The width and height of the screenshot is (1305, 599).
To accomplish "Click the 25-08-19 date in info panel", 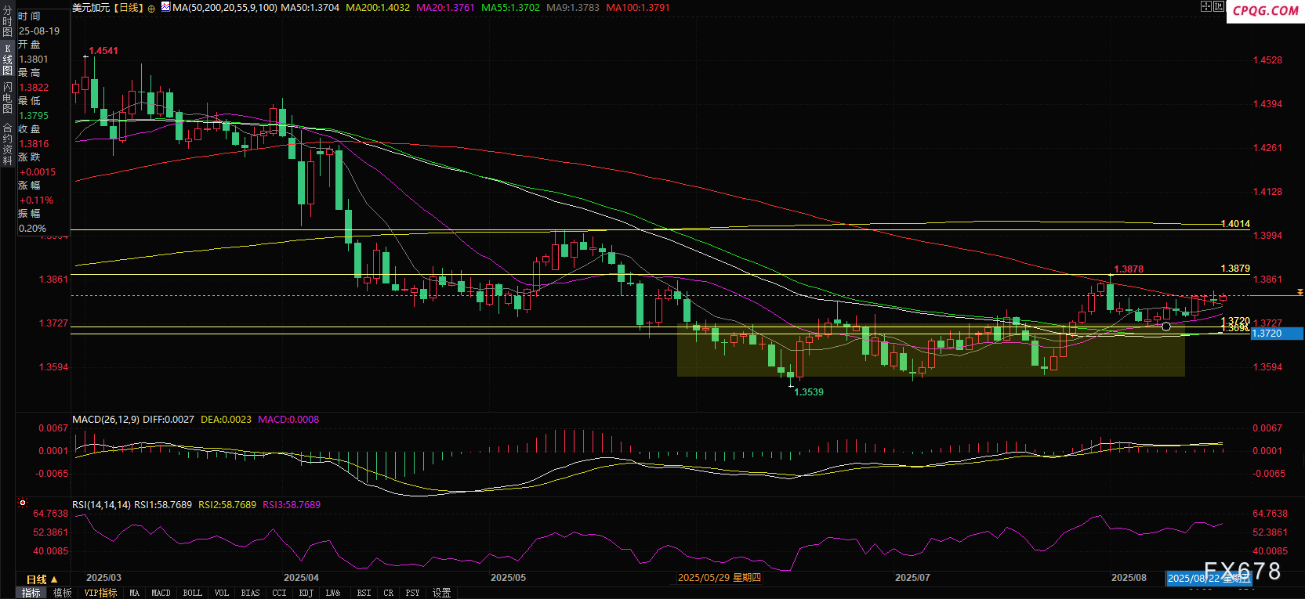I will point(39,31).
